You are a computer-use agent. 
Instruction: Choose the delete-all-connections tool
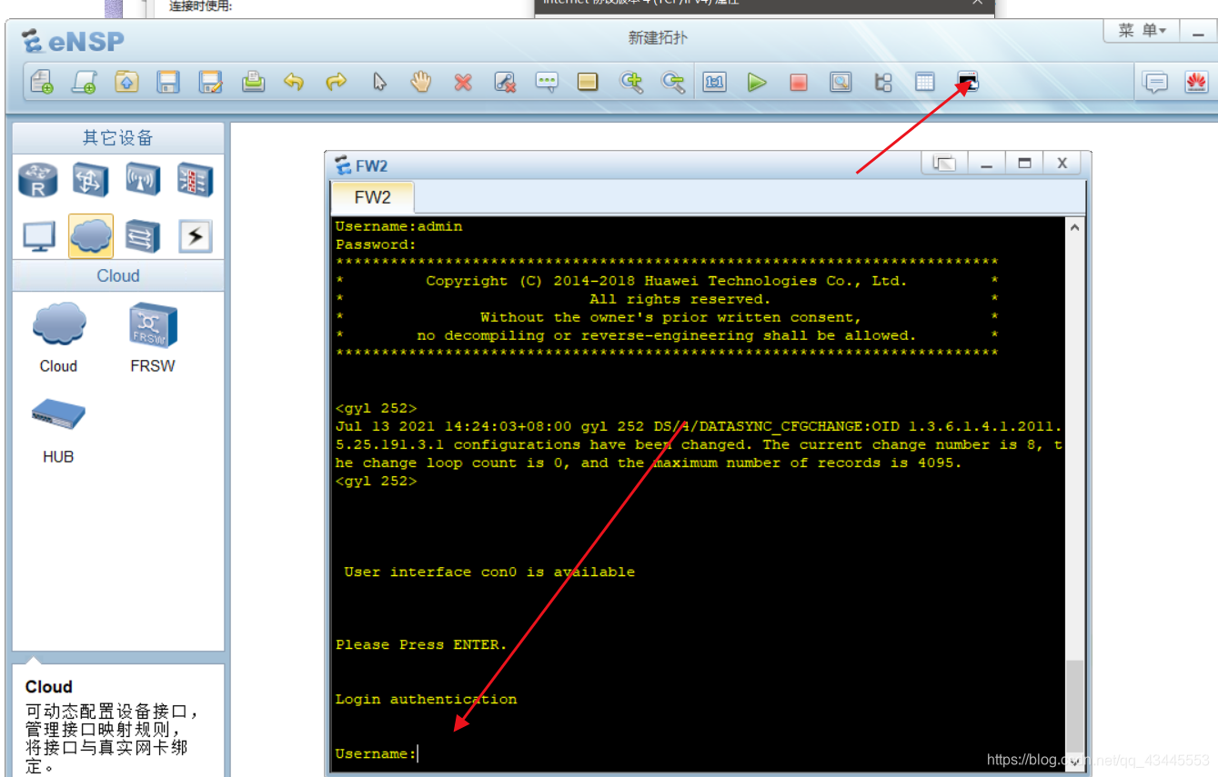(505, 83)
